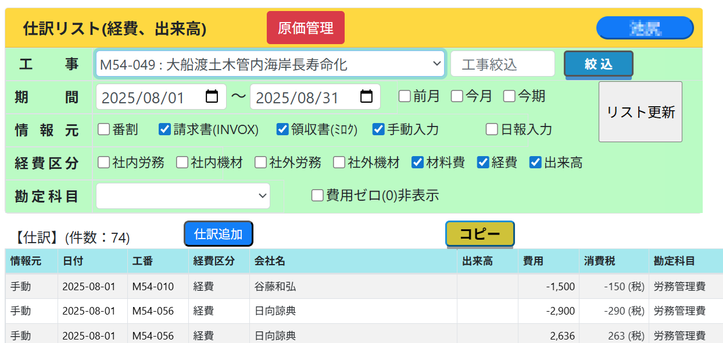The height and width of the screenshot is (343, 723).
Task: Sort by the 日付 column header
Action: (73, 261)
